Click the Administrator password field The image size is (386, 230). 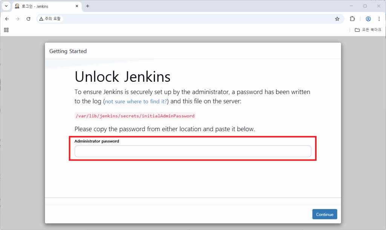(x=193, y=151)
